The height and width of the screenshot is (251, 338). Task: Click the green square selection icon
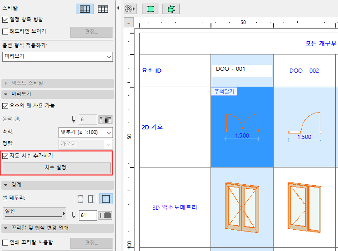(151, 9)
